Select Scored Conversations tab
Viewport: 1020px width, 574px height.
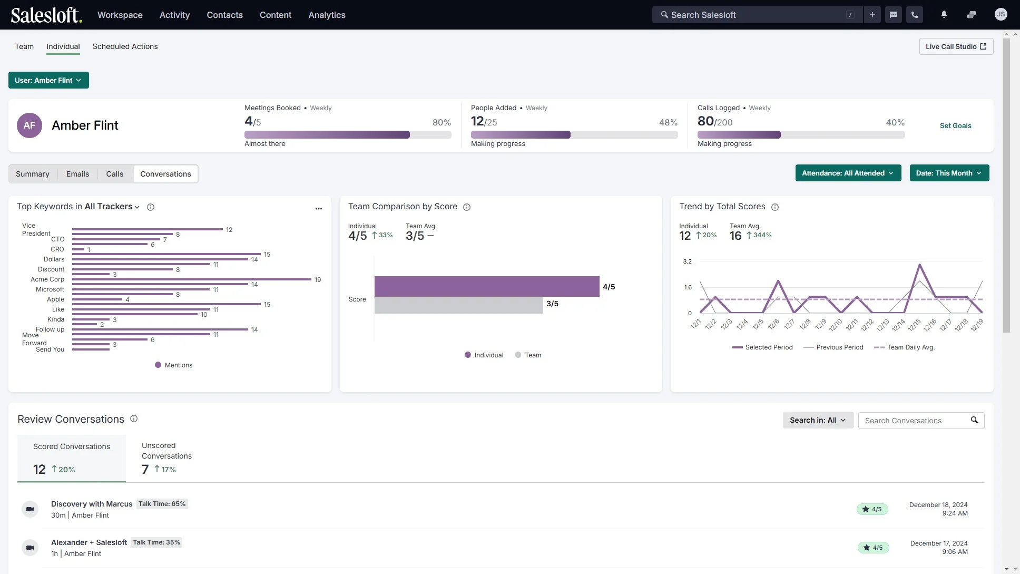point(72,458)
